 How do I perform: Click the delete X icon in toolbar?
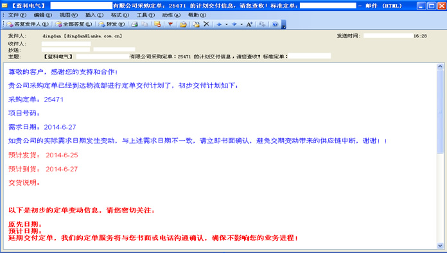(x=206, y=24)
